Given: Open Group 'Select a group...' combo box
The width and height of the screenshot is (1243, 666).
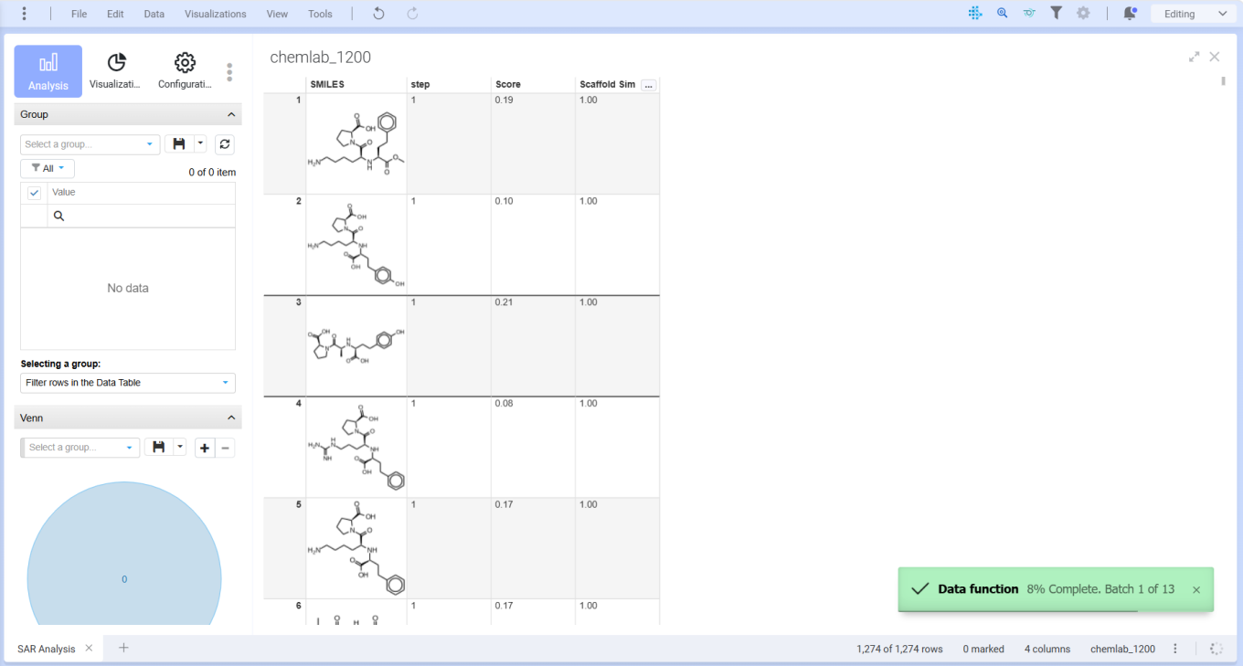Looking at the screenshot, I should 90,144.
